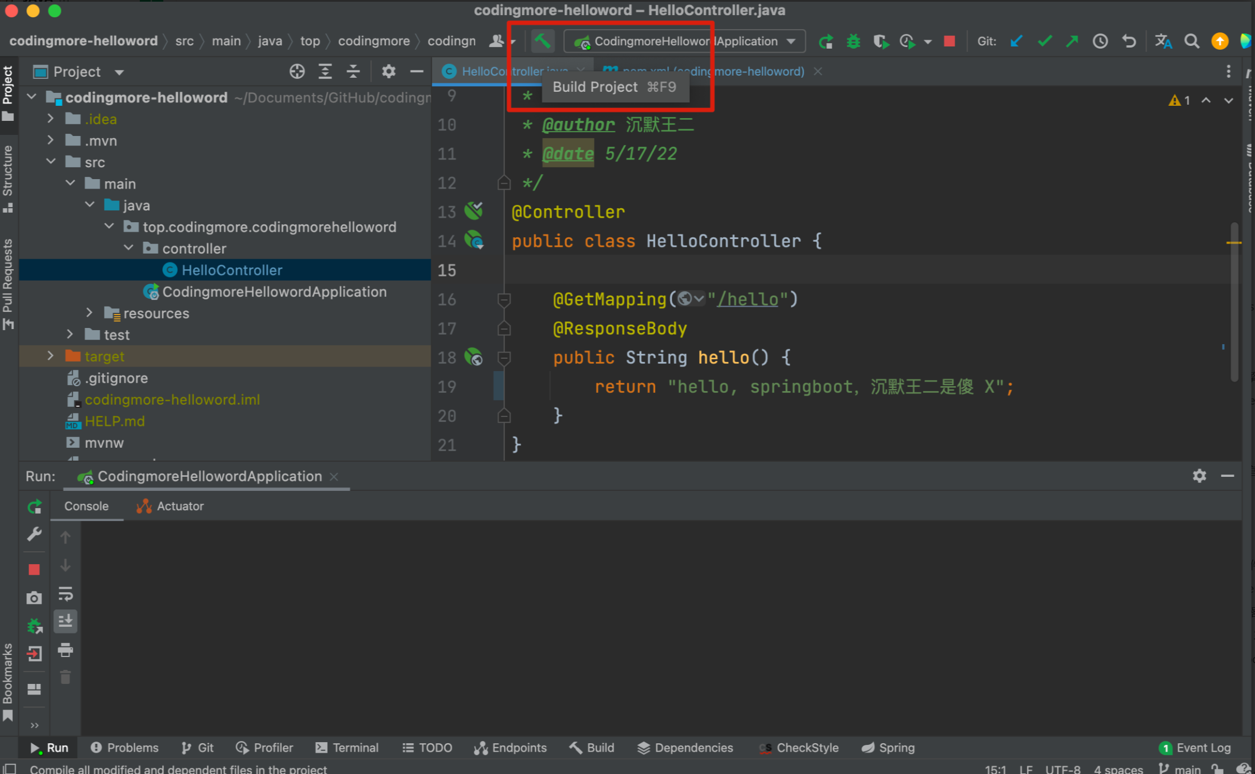Toggle scroll to end in console
Image resolution: width=1255 pixels, height=774 pixels.
click(x=65, y=621)
